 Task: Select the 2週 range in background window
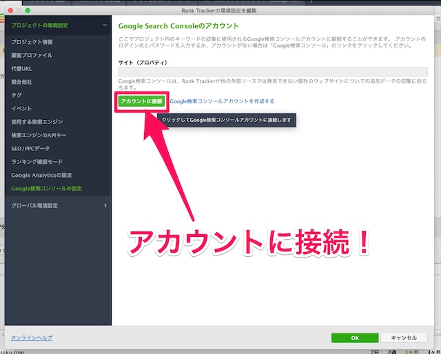(x=392, y=352)
